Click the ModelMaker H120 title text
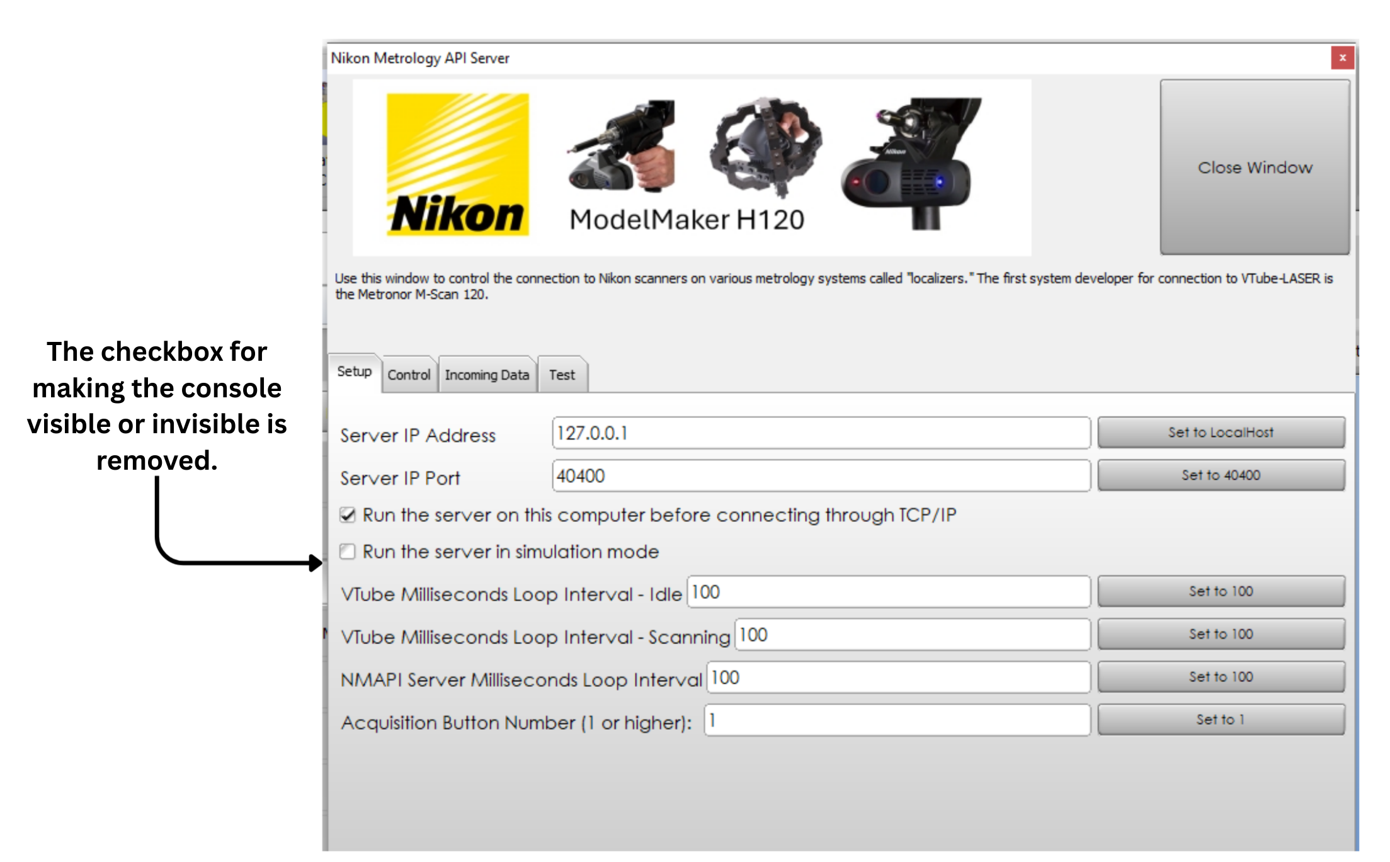Screen dimensions: 1390x862 pos(686,220)
